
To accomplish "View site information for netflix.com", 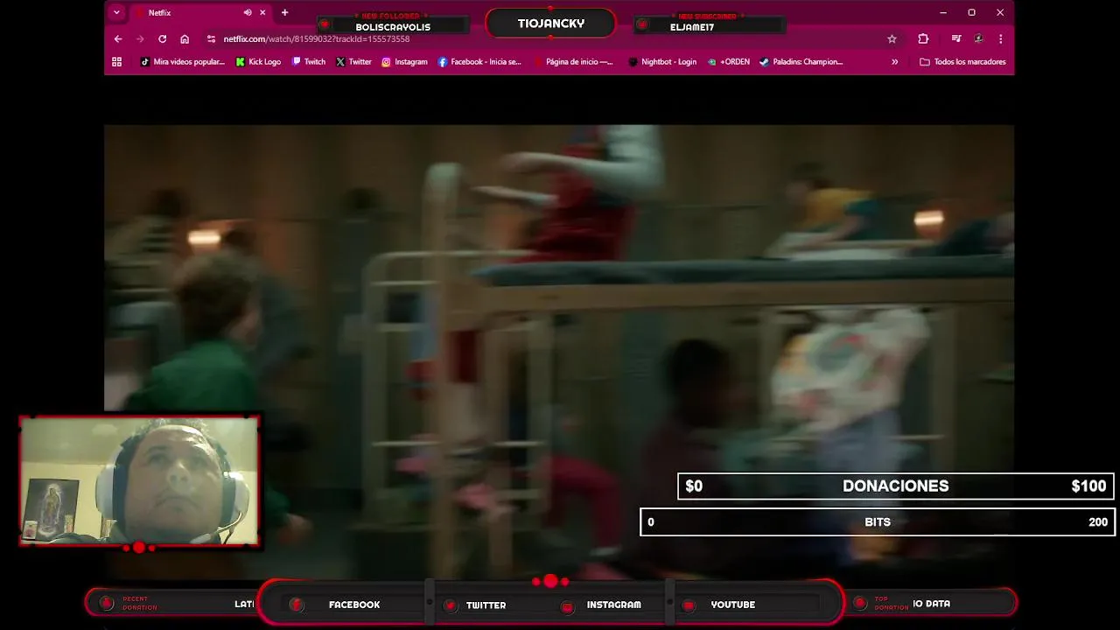I will click(211, 38).
